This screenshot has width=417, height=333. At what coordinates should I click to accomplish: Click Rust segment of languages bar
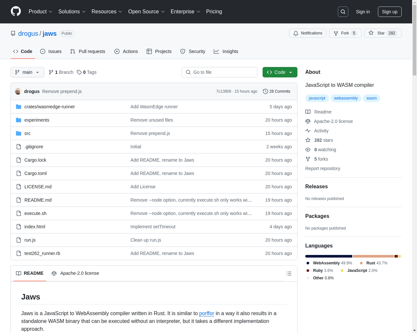pos(373,256)
